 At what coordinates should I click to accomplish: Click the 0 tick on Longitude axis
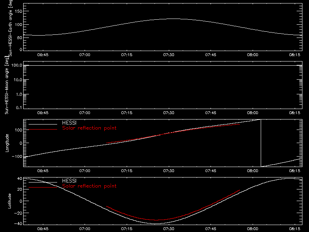[x=21, y=143]
